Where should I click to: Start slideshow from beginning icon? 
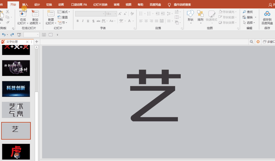pos(19,35)
